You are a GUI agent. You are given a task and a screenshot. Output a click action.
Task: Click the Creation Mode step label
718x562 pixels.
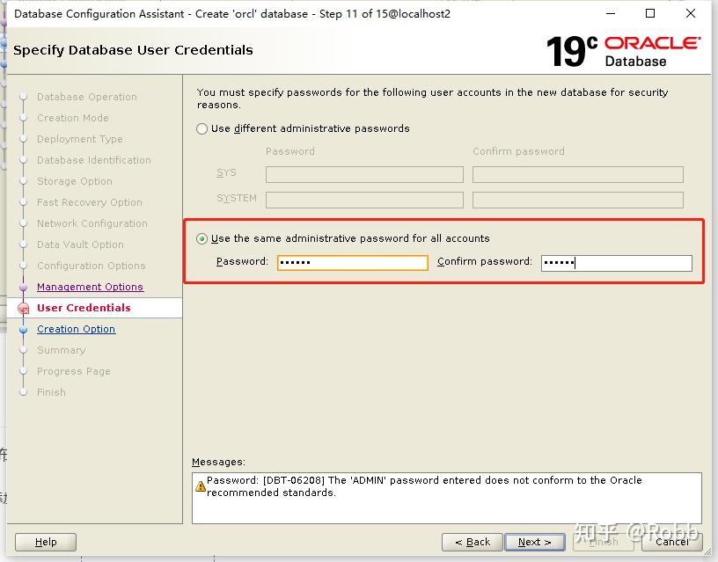(x=73, y=118)
